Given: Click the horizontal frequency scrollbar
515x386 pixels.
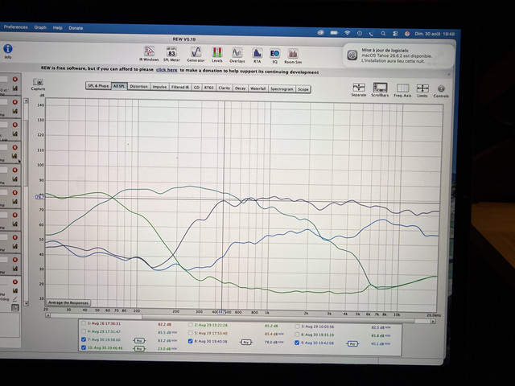Looking at the screenshot, I should pos(241,318).
